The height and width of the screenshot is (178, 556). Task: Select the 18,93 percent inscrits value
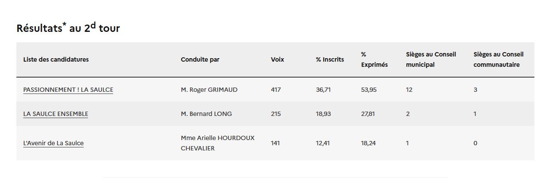point(323,114)
